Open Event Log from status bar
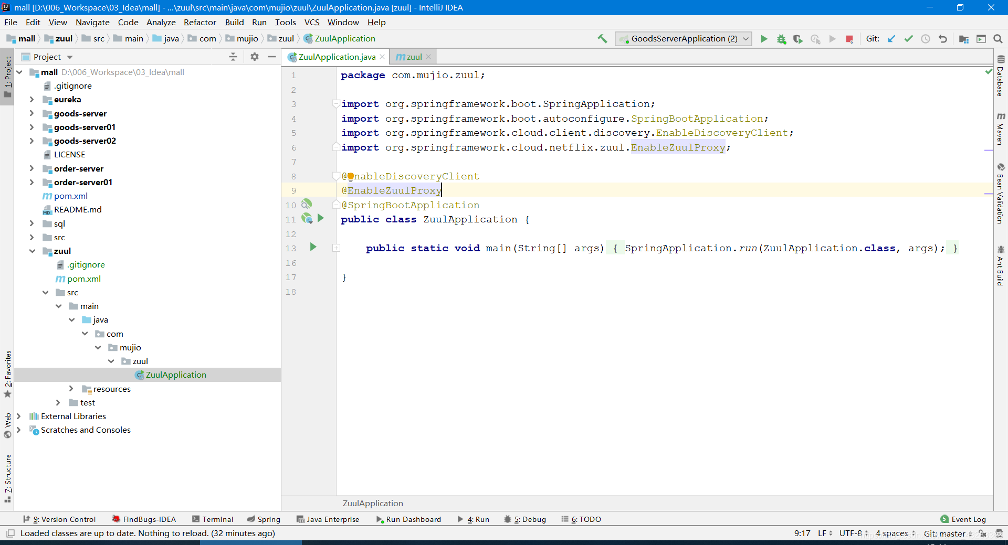Image resolution: width=1008 pixels, height=545 pixels. pos(963,519)
